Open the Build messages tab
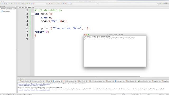The image size is (169, 95). pyautogui.click(x=69, y=81)
